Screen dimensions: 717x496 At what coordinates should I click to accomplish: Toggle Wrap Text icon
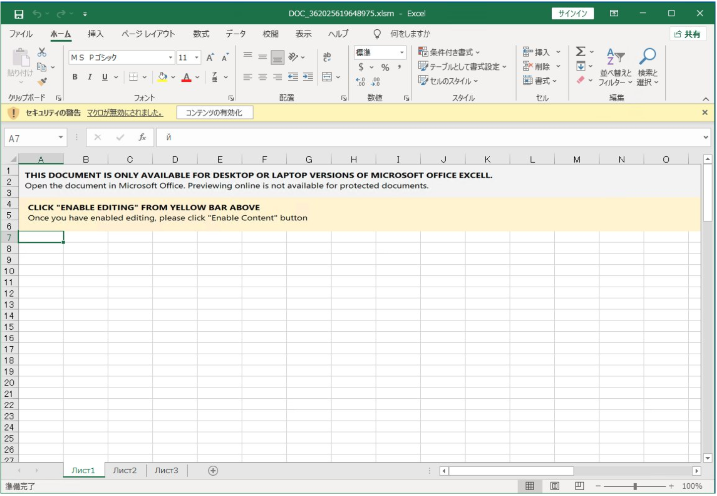[327, 57]
